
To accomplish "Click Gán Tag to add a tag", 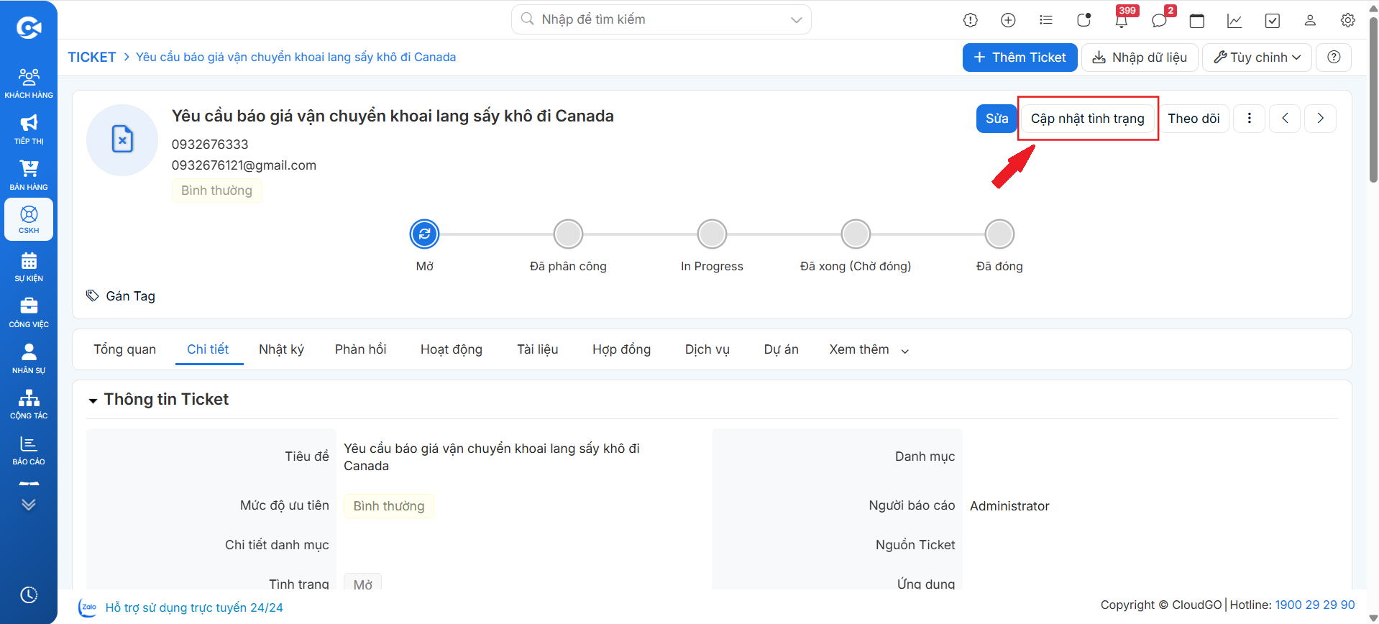I will point(121,296).
